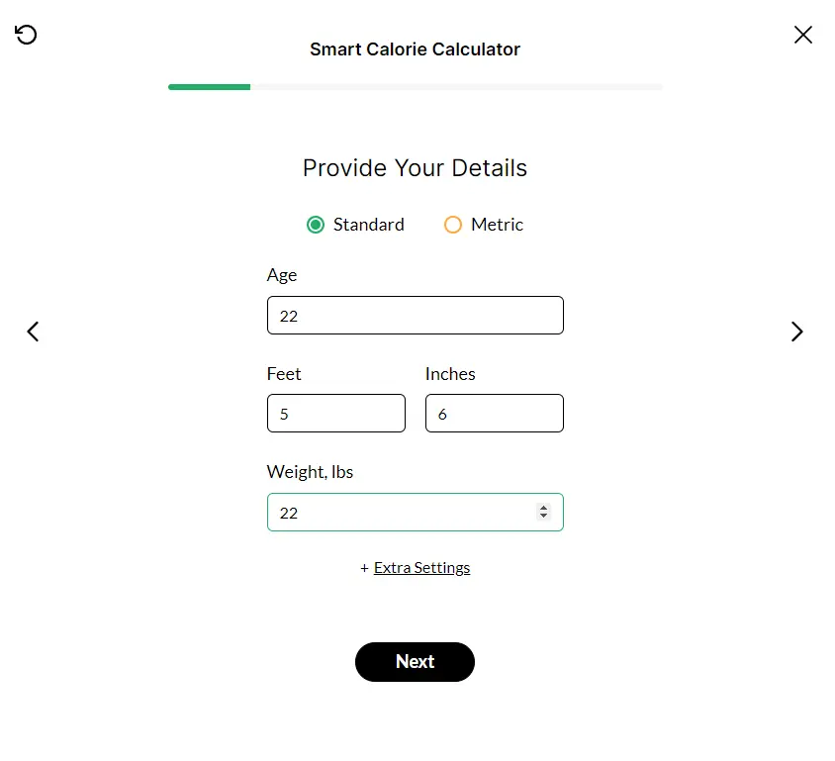The width and height of the screenshot is (835, 761).
Task: Go to previous step with left chevron
Action: 33,332
